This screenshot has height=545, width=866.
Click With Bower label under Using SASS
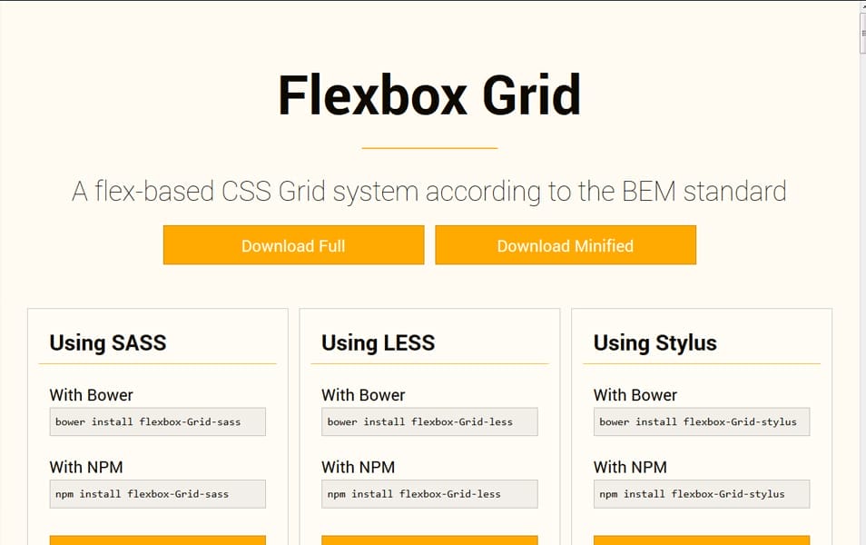point(91,394)
